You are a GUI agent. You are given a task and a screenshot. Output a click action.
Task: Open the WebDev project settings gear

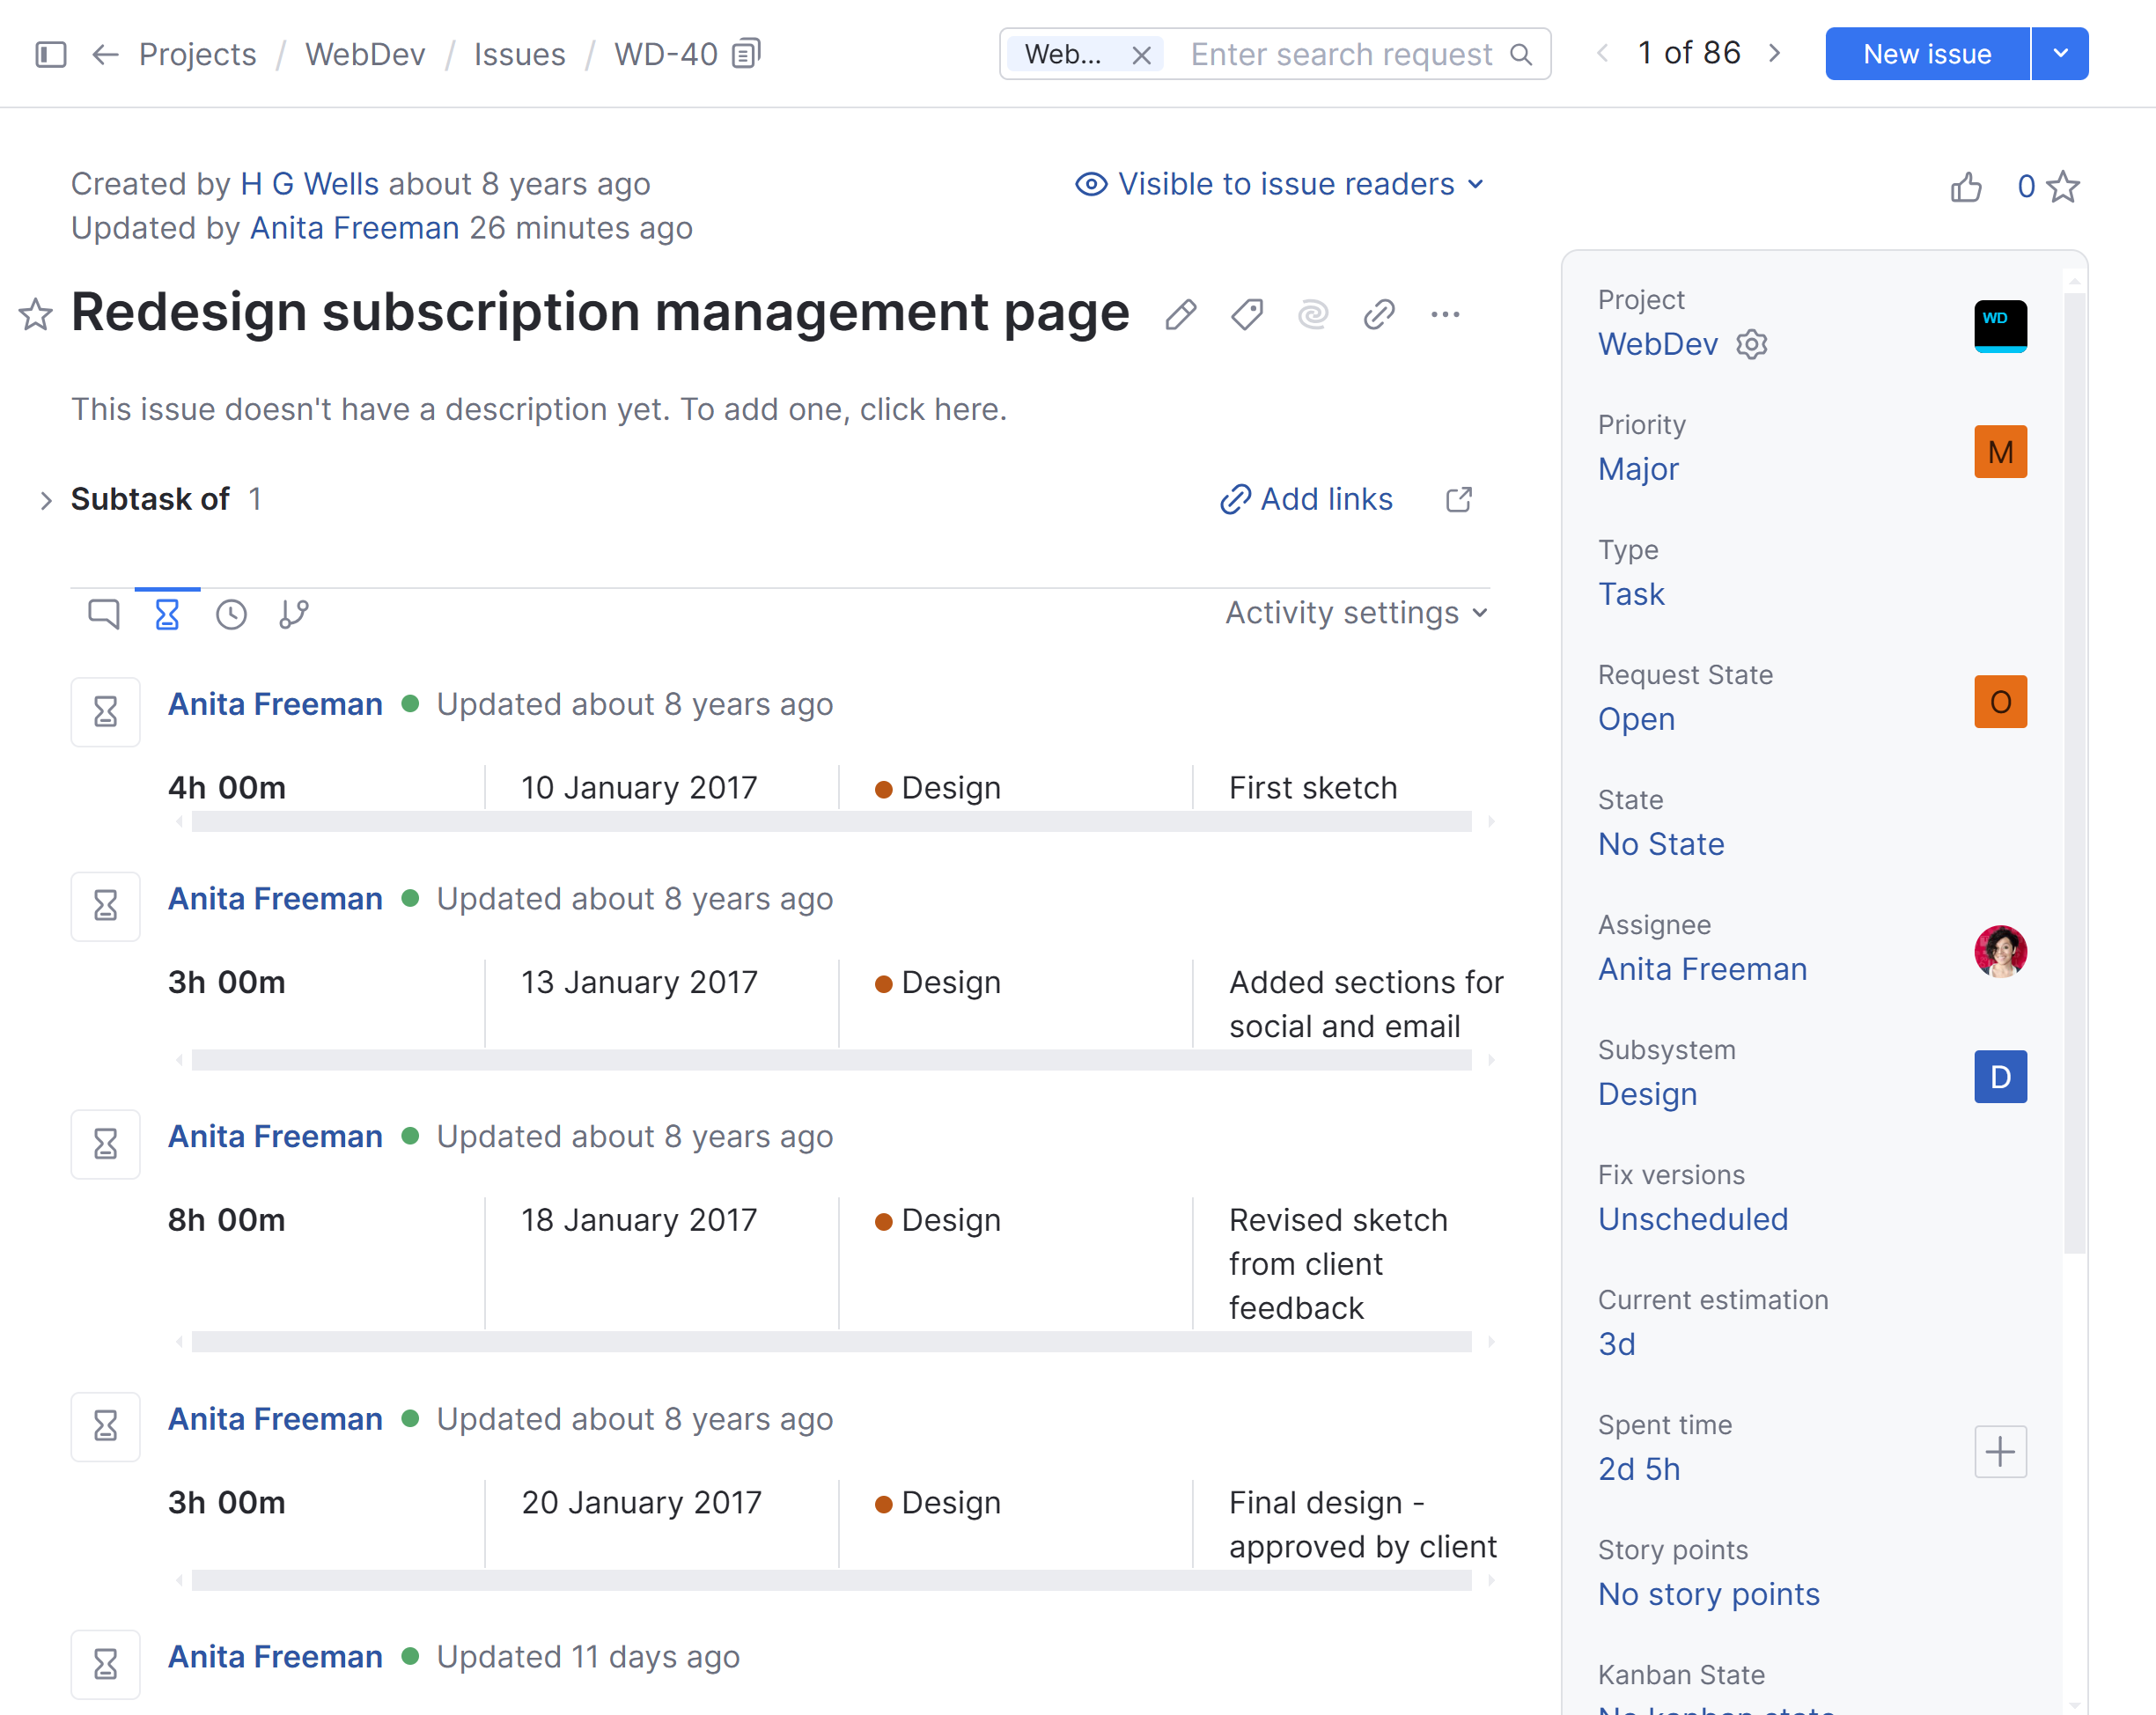pyautogui.click(x=1751, y=344)
